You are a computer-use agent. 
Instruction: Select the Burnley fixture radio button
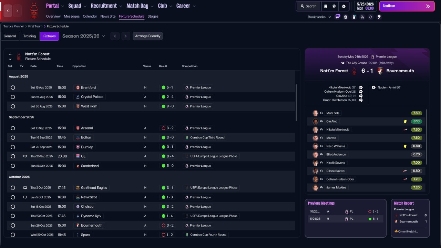point(13,147)
